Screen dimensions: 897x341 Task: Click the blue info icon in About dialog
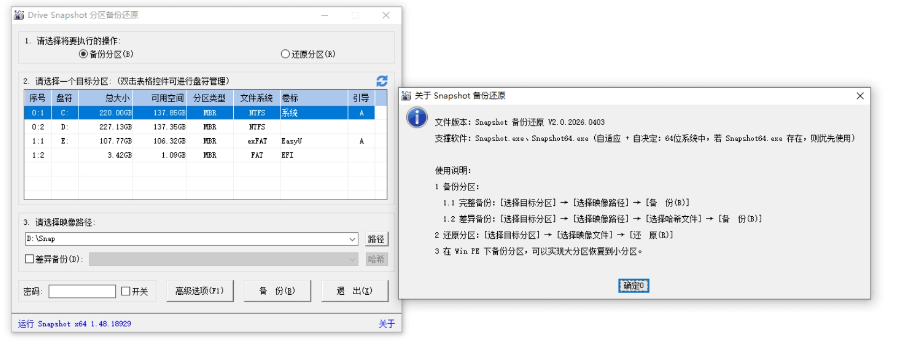tap(416, 118)
